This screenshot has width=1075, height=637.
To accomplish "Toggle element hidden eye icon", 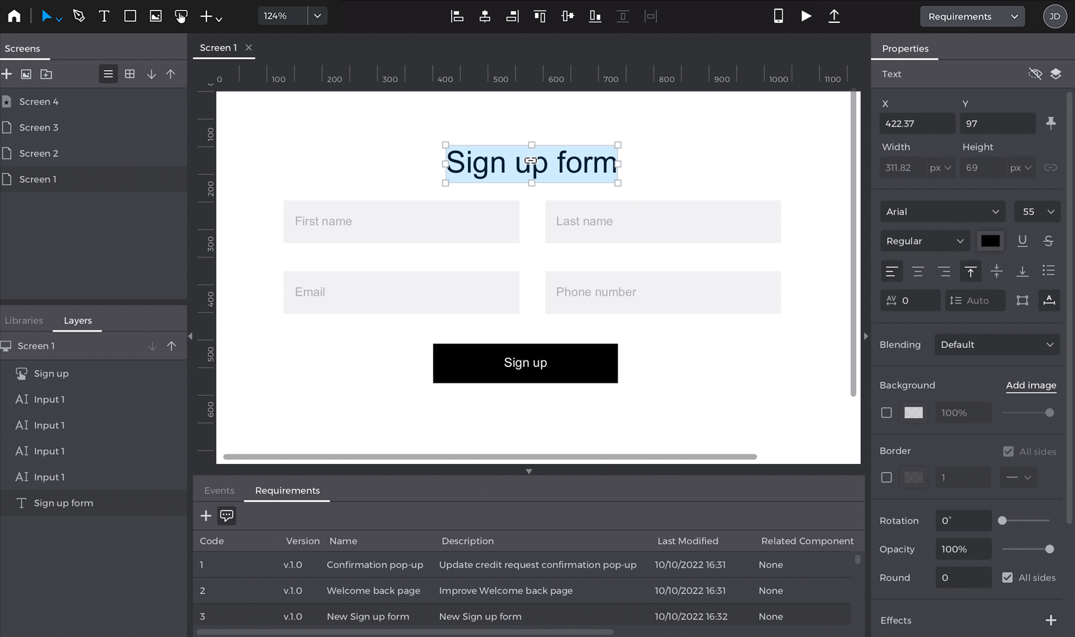I will [x=1035, y=74].
